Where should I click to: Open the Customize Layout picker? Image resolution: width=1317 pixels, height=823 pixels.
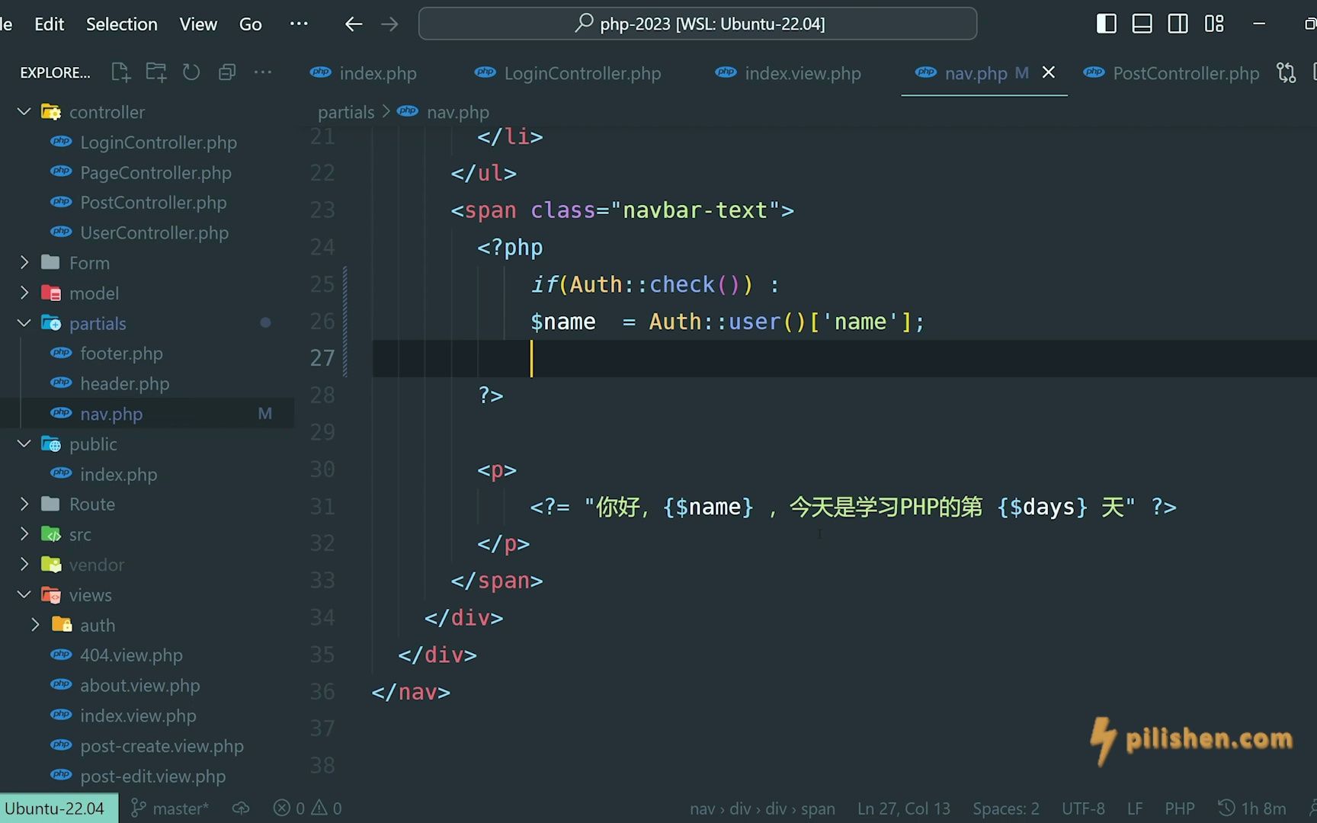pos(1214,24)
